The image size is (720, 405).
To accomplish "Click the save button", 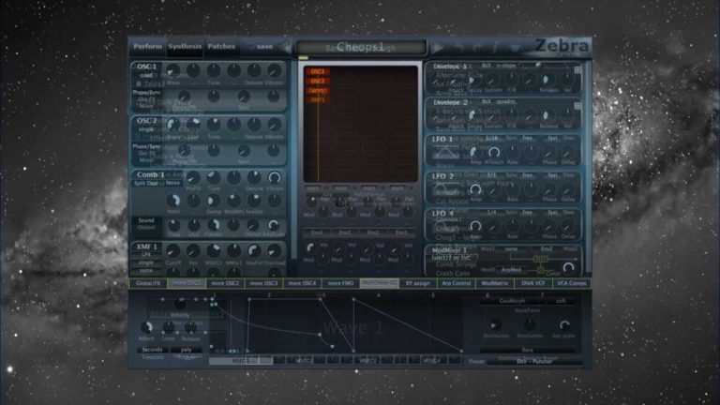I will [x=261, y=46].
